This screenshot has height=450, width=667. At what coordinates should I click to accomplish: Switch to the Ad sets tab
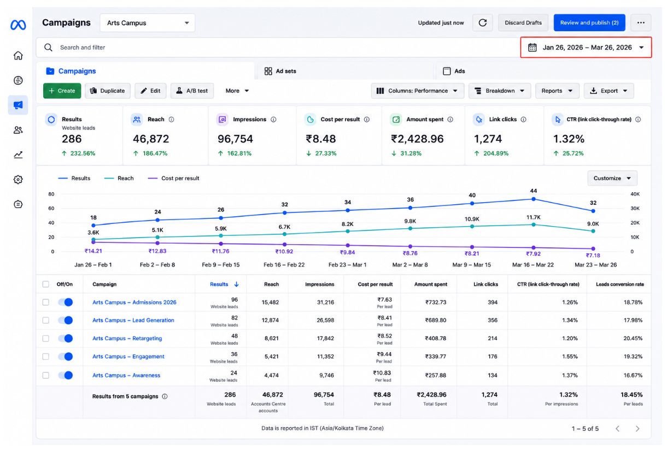pyautogui.click(x=344, y=71)
